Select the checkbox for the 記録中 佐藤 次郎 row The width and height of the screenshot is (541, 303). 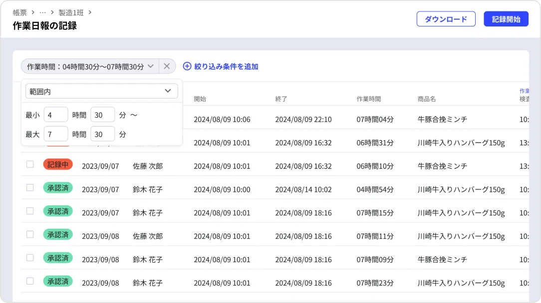coord(30,164)
